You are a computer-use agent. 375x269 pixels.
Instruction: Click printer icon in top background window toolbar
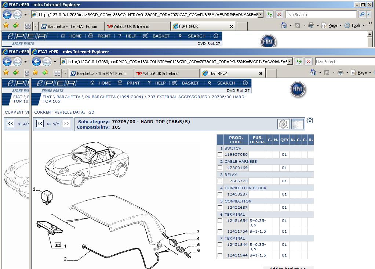[311, 25]
